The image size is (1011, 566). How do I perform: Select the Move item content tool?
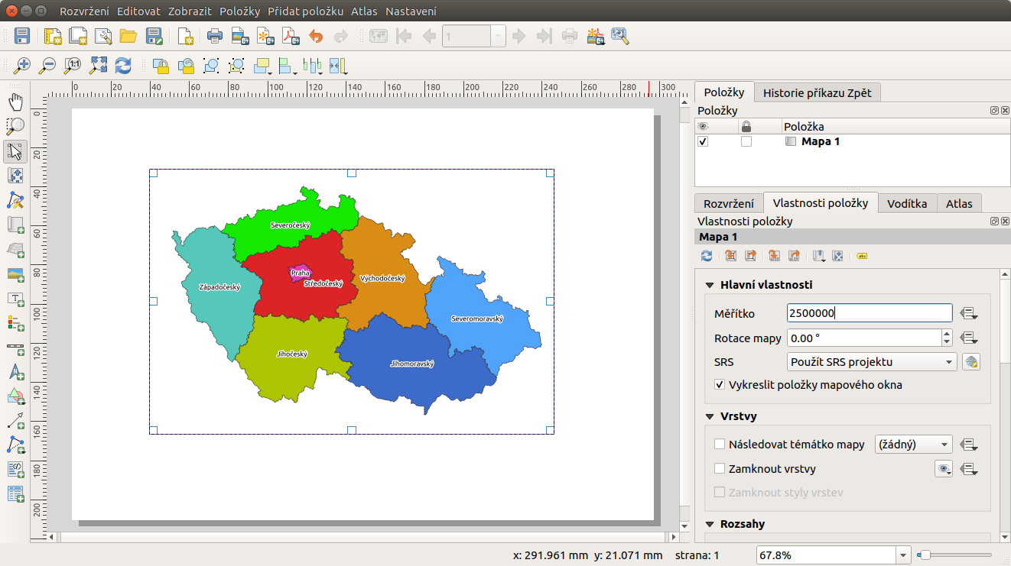point(15,176)
